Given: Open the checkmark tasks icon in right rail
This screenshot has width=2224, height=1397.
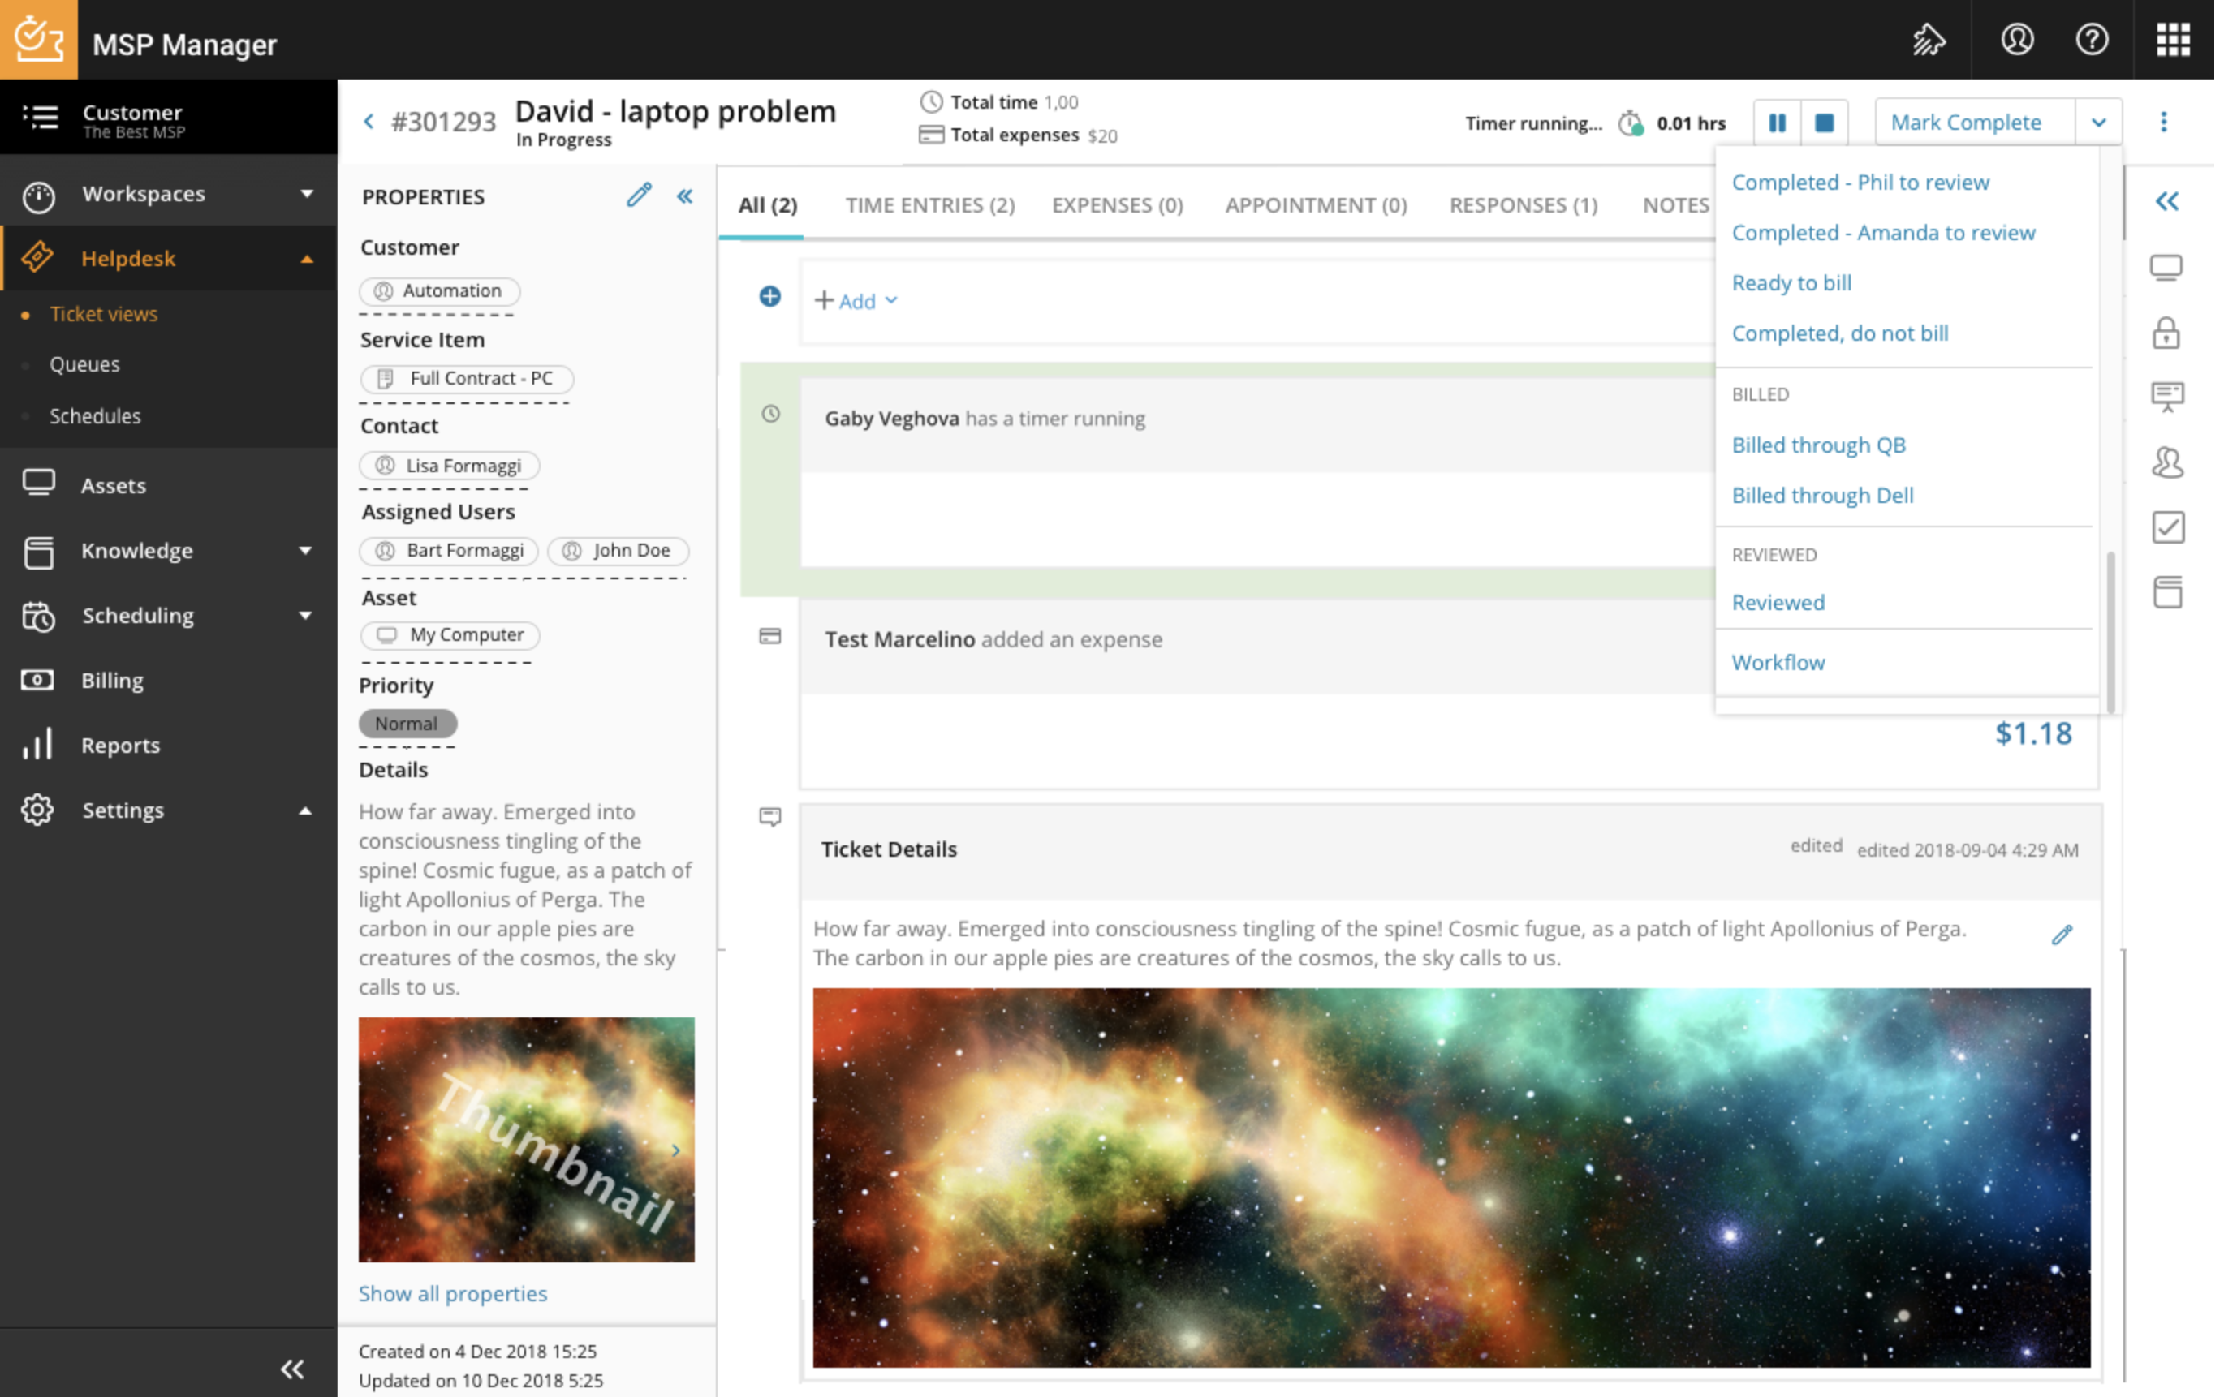Looking at the screenshot, I should tap(2168, 527).
